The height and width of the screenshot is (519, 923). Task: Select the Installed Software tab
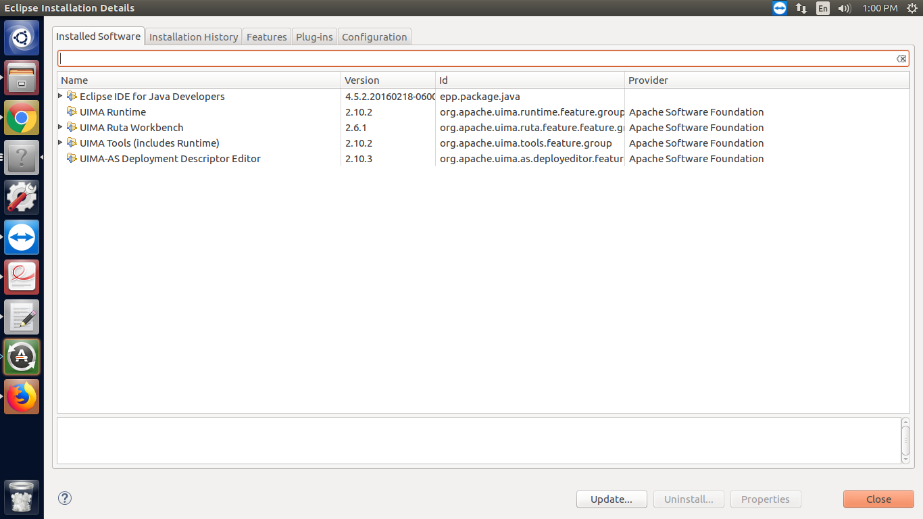point(99,36)
